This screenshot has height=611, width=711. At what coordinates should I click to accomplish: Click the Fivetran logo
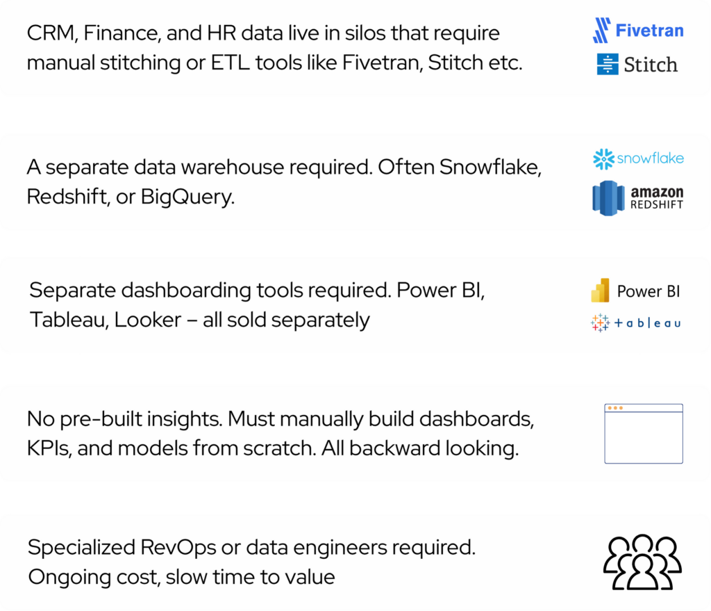tap(638, 31)
